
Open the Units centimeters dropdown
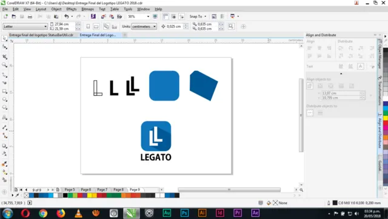coord(144,27)
